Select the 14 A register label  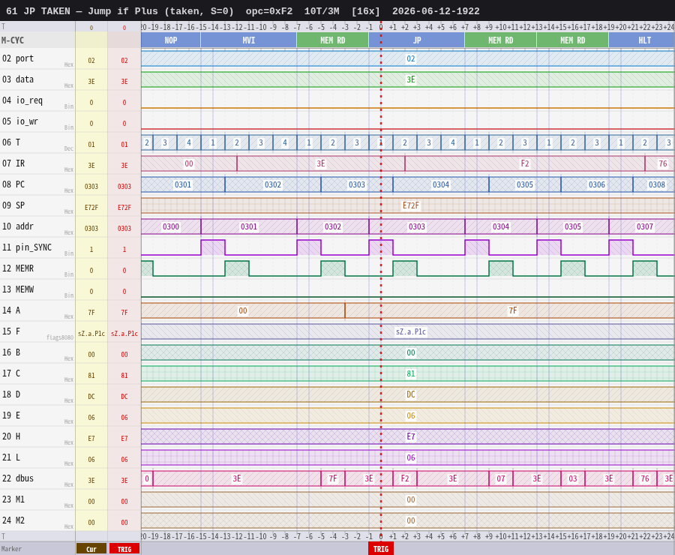point(11,310)
